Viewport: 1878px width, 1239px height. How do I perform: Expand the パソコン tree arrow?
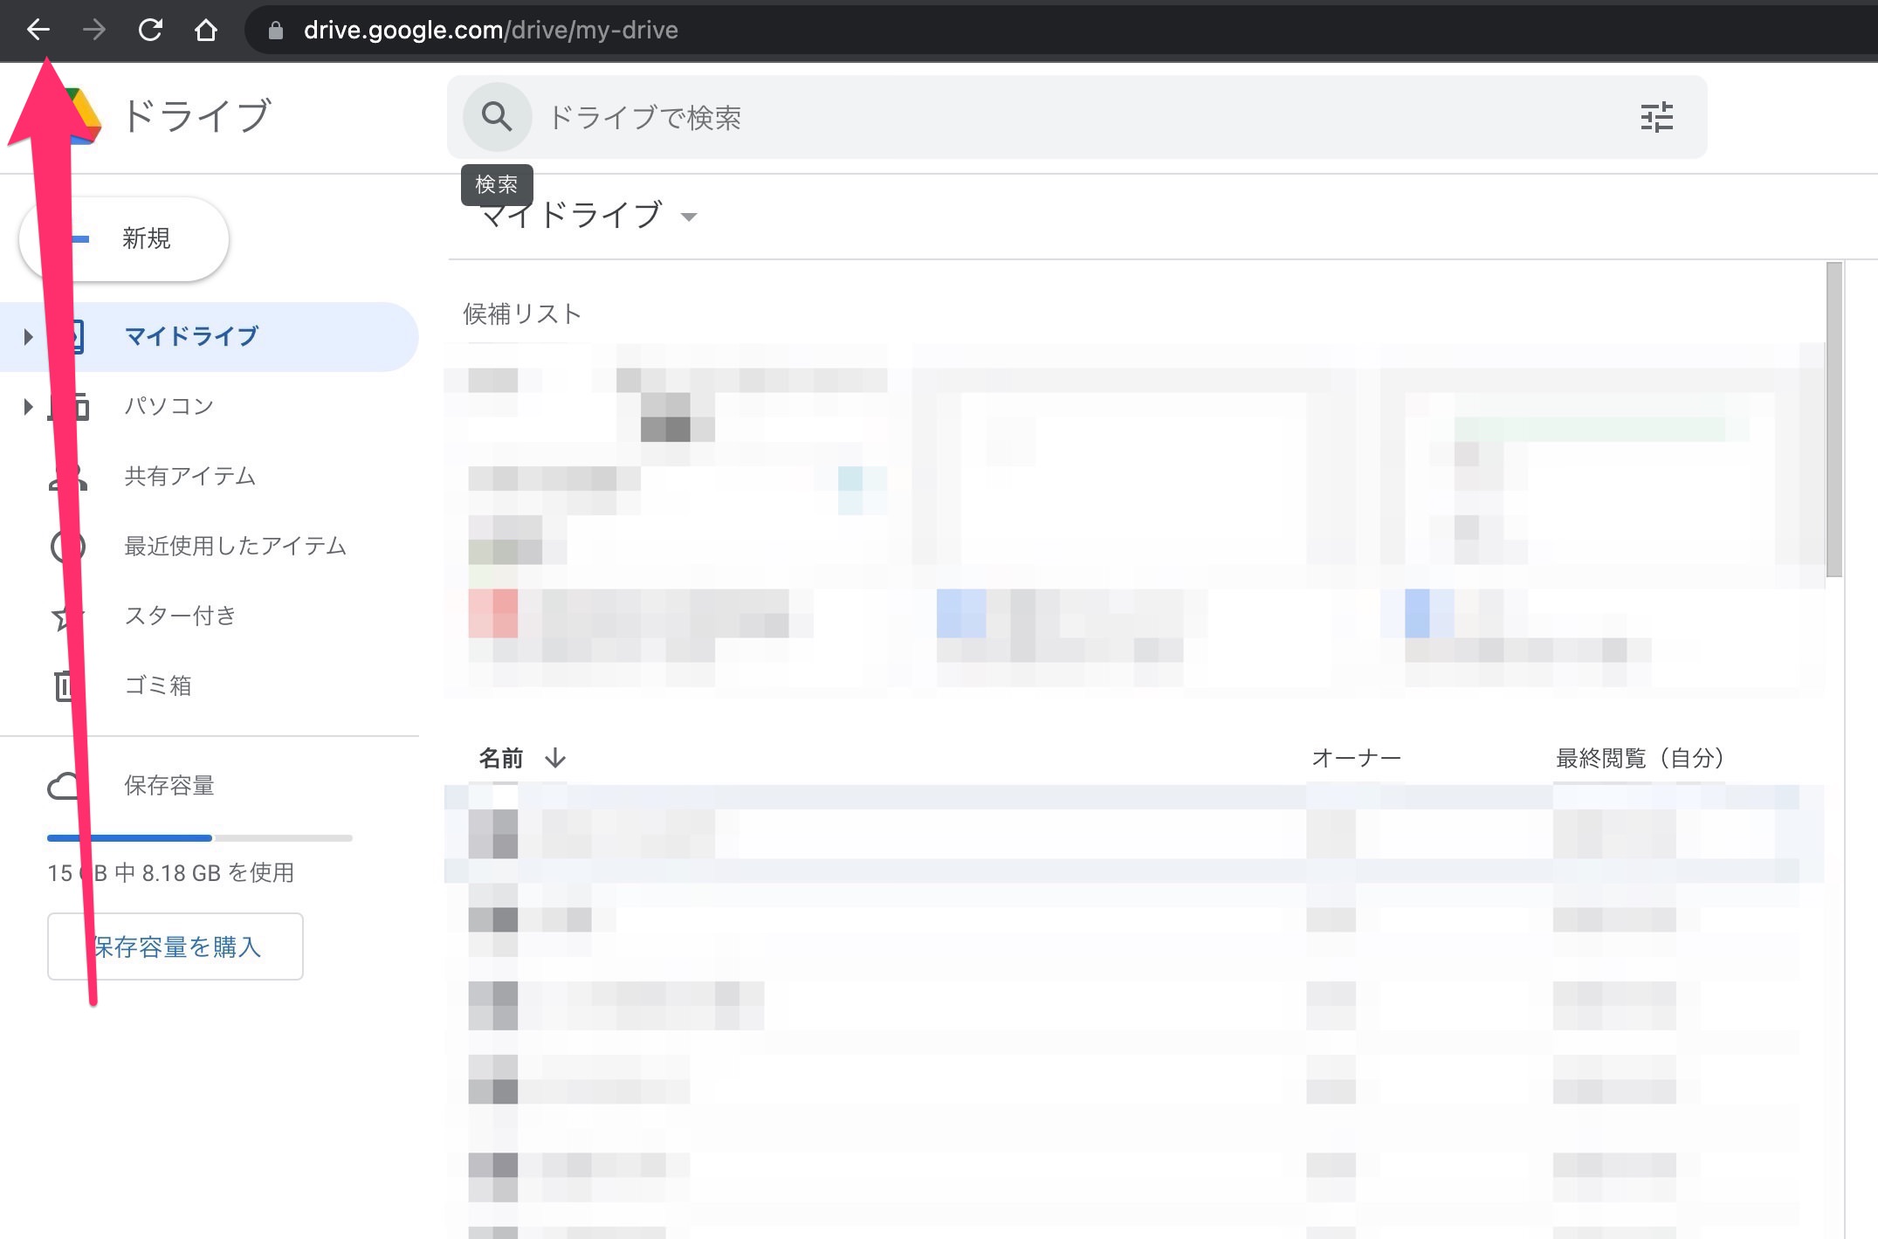pos(28,406)
